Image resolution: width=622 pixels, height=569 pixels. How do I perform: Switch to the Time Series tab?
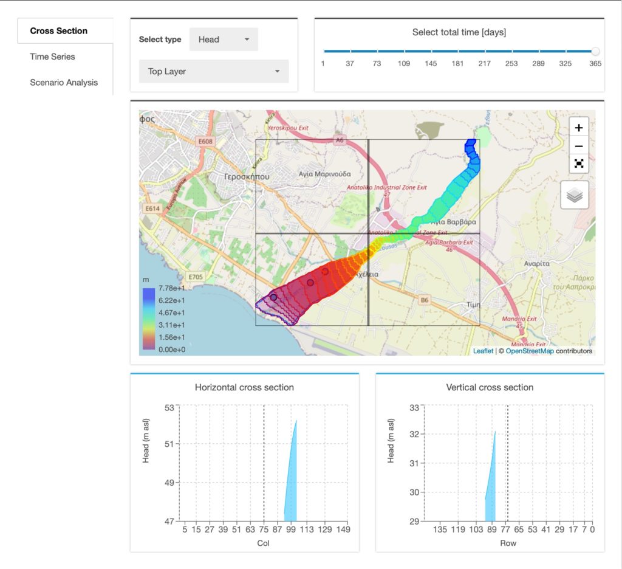[x=52, y=57]
